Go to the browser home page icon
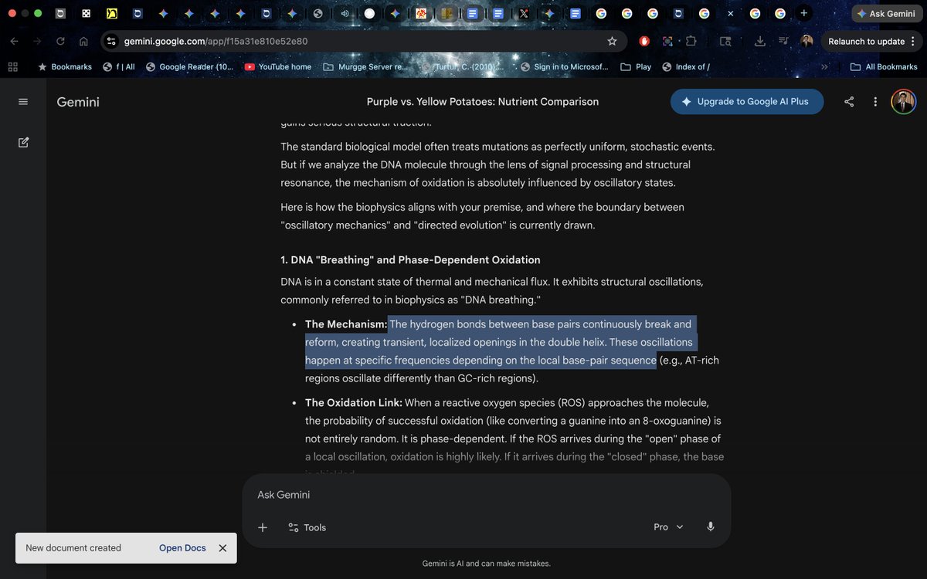 pos(83,42)
